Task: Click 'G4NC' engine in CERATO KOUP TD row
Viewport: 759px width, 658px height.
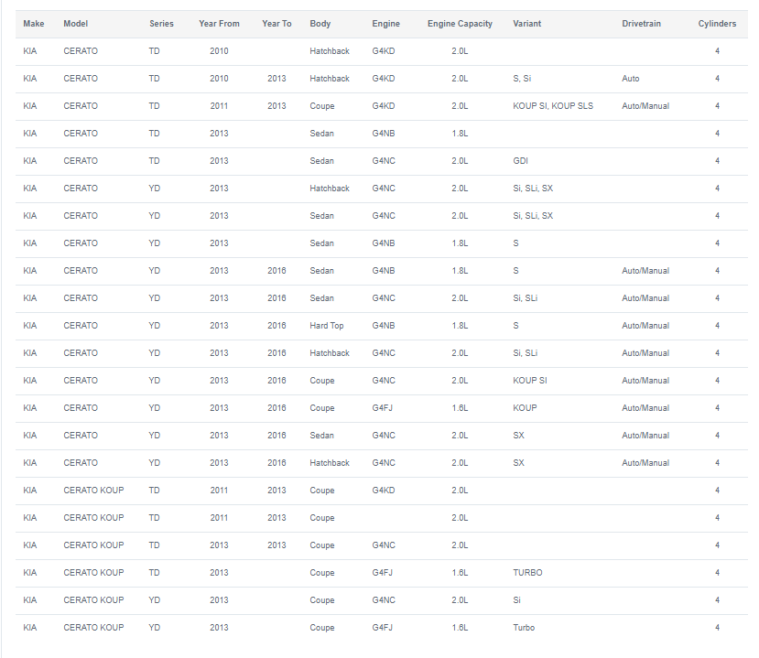Action: (x=384, y=545)
